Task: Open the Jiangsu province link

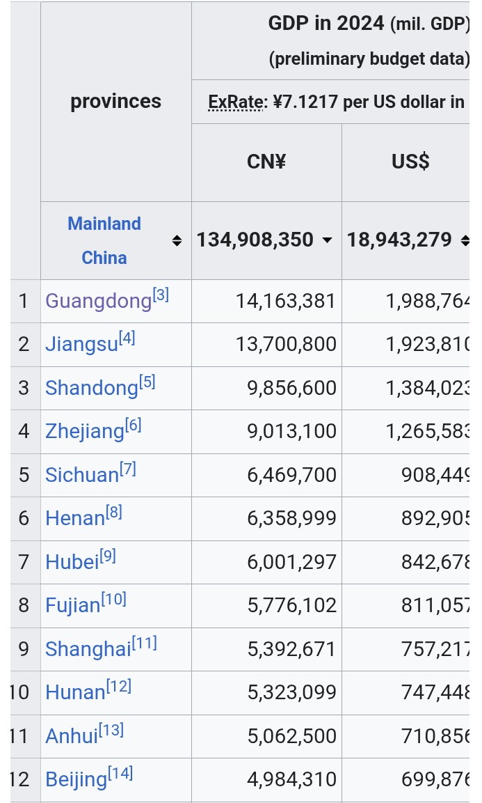Action: point(81,345)
